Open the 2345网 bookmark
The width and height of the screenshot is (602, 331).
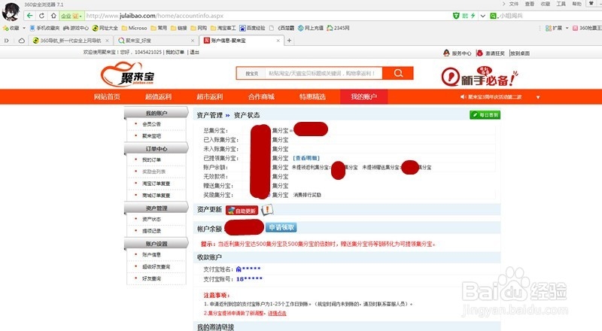[x=338, y=28]
